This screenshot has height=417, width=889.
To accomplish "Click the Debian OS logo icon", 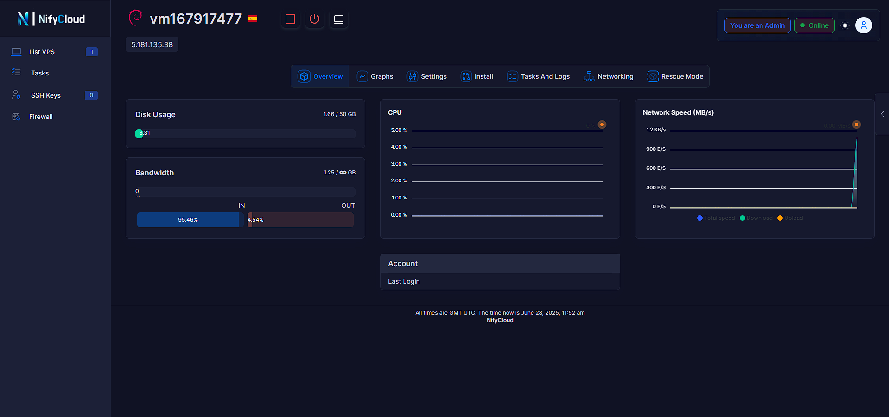I will coord(135,18).
